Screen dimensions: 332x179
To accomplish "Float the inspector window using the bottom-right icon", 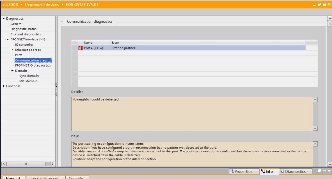I will pos(319,171).
